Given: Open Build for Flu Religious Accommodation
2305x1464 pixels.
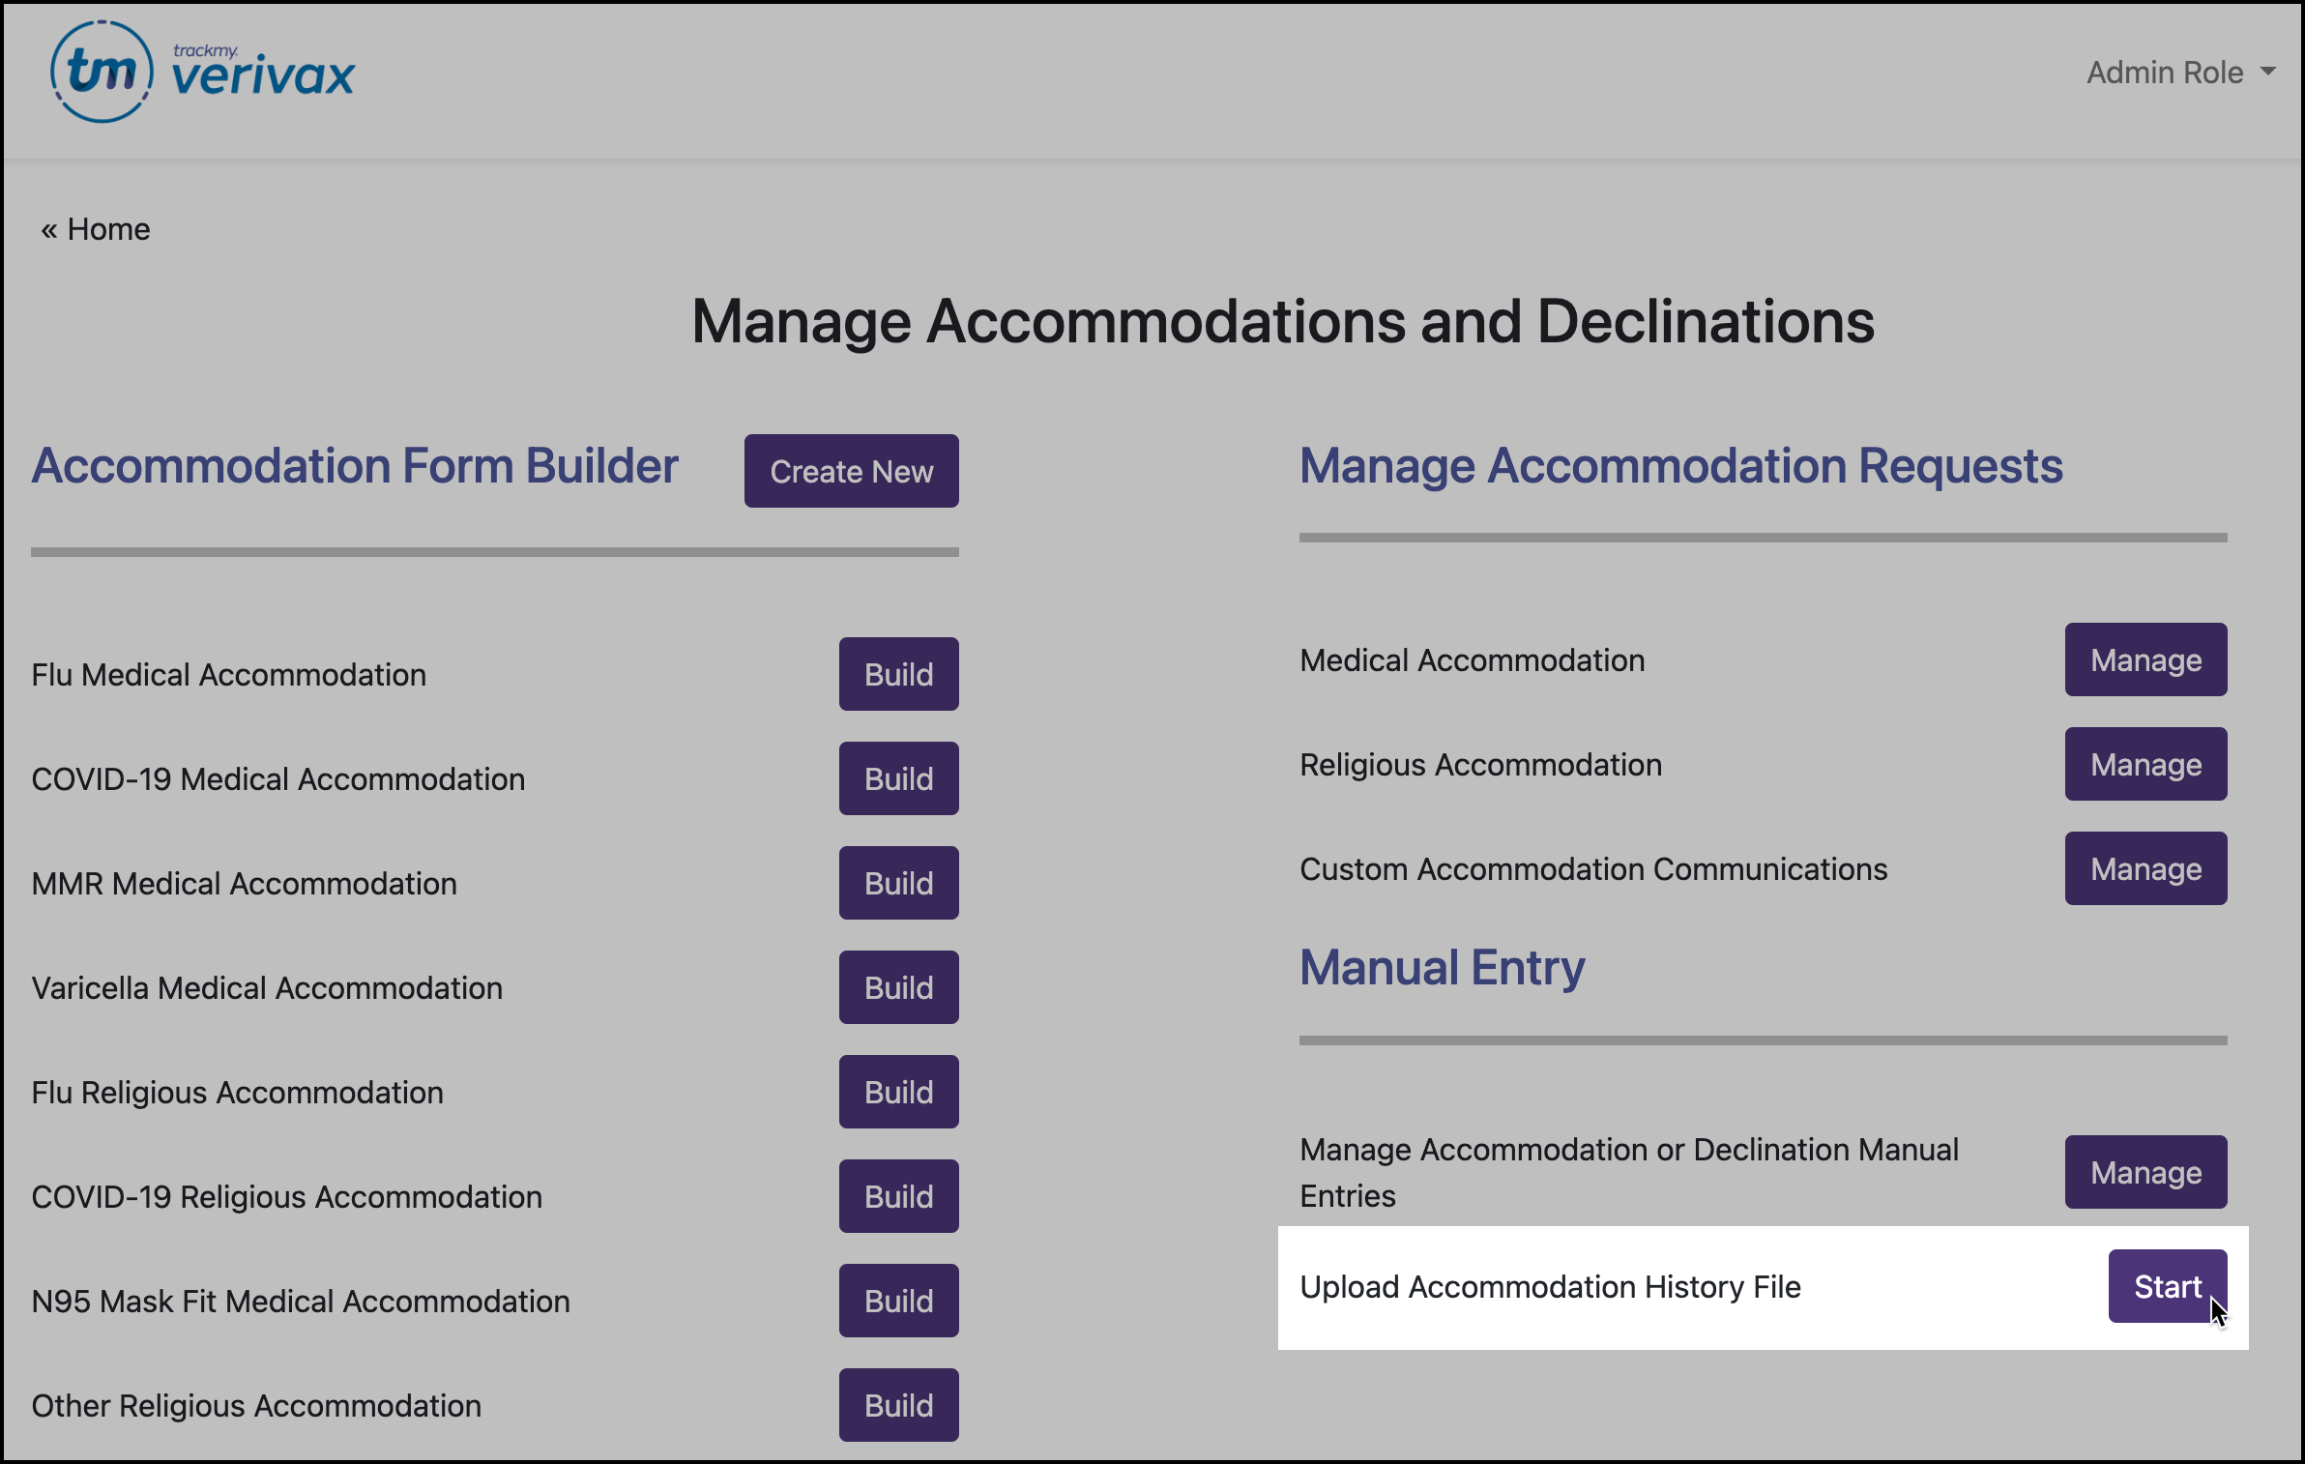Looking at the screenshot, I should (x=897, y=1092).
